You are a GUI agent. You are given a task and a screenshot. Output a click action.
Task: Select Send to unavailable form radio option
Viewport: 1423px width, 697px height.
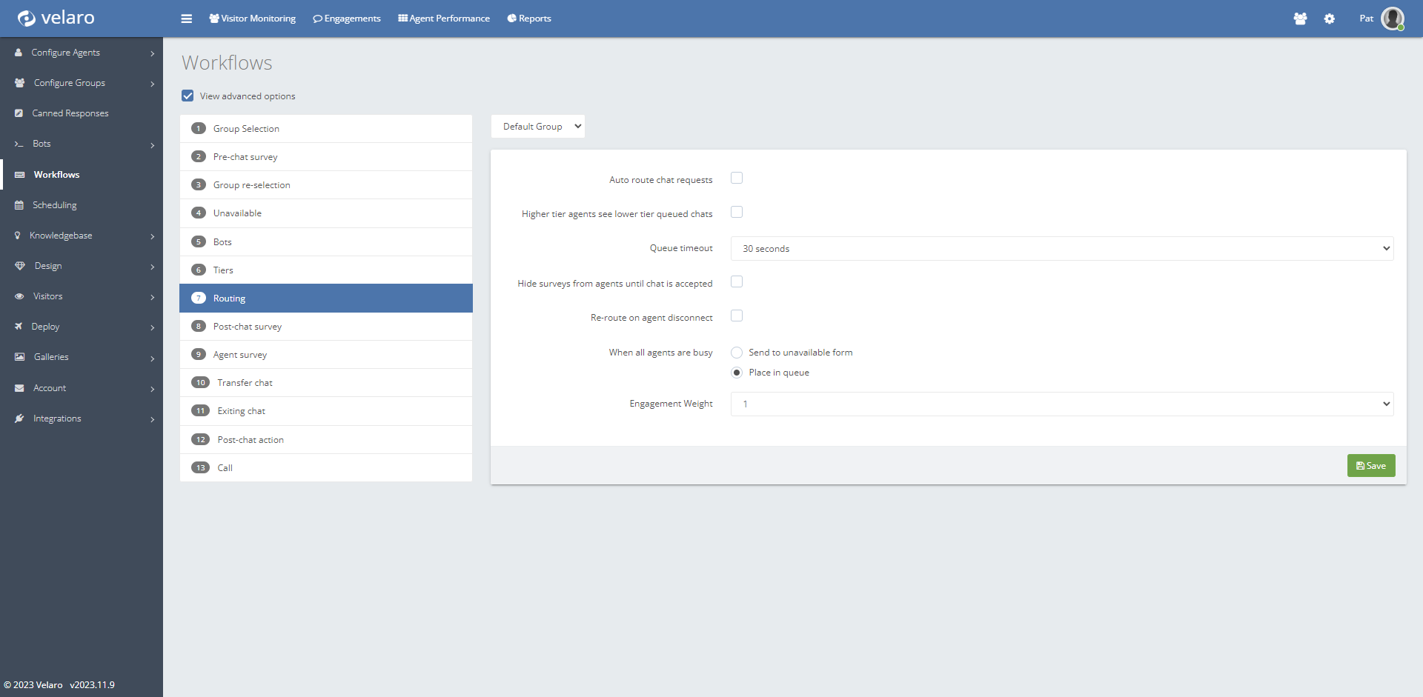pos(737,353)
